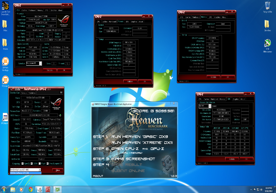The image size is (276, 193).
Task: Run Heaven "Basic" DX9 benchmark
Action: (140, 137)
